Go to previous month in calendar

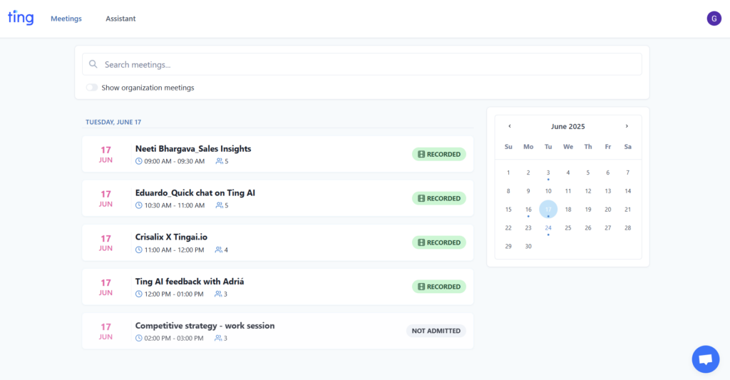click(x=509, y=126)
